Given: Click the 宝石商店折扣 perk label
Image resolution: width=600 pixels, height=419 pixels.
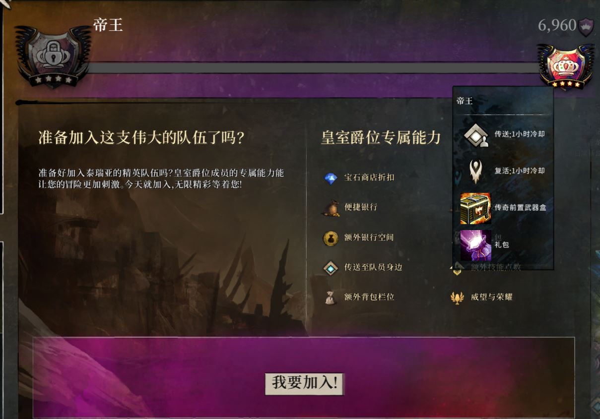Looking at the screenshot, I should click(369, 178).
